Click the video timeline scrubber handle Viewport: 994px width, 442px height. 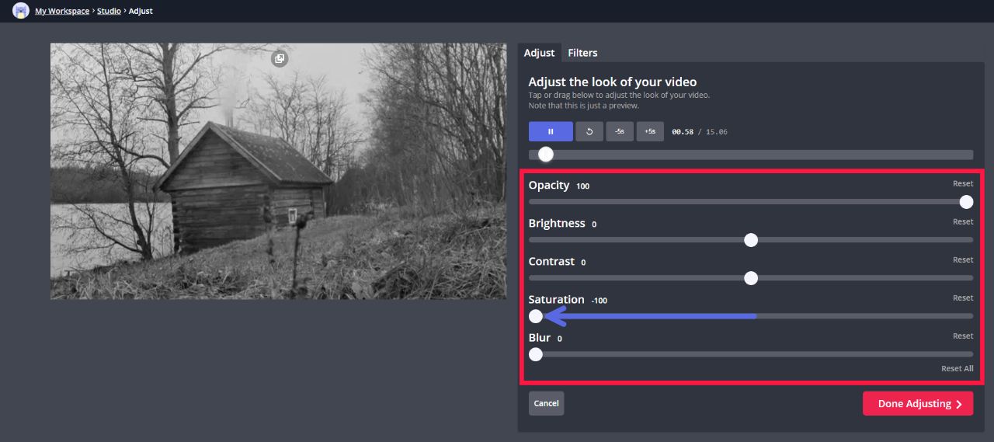546,155
